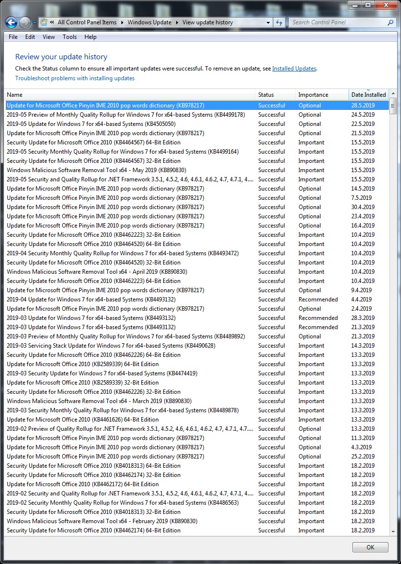Image resolution: width=401 pixels, height=564 pixels.
Task: Open the View menu
Action: [49, 36]
